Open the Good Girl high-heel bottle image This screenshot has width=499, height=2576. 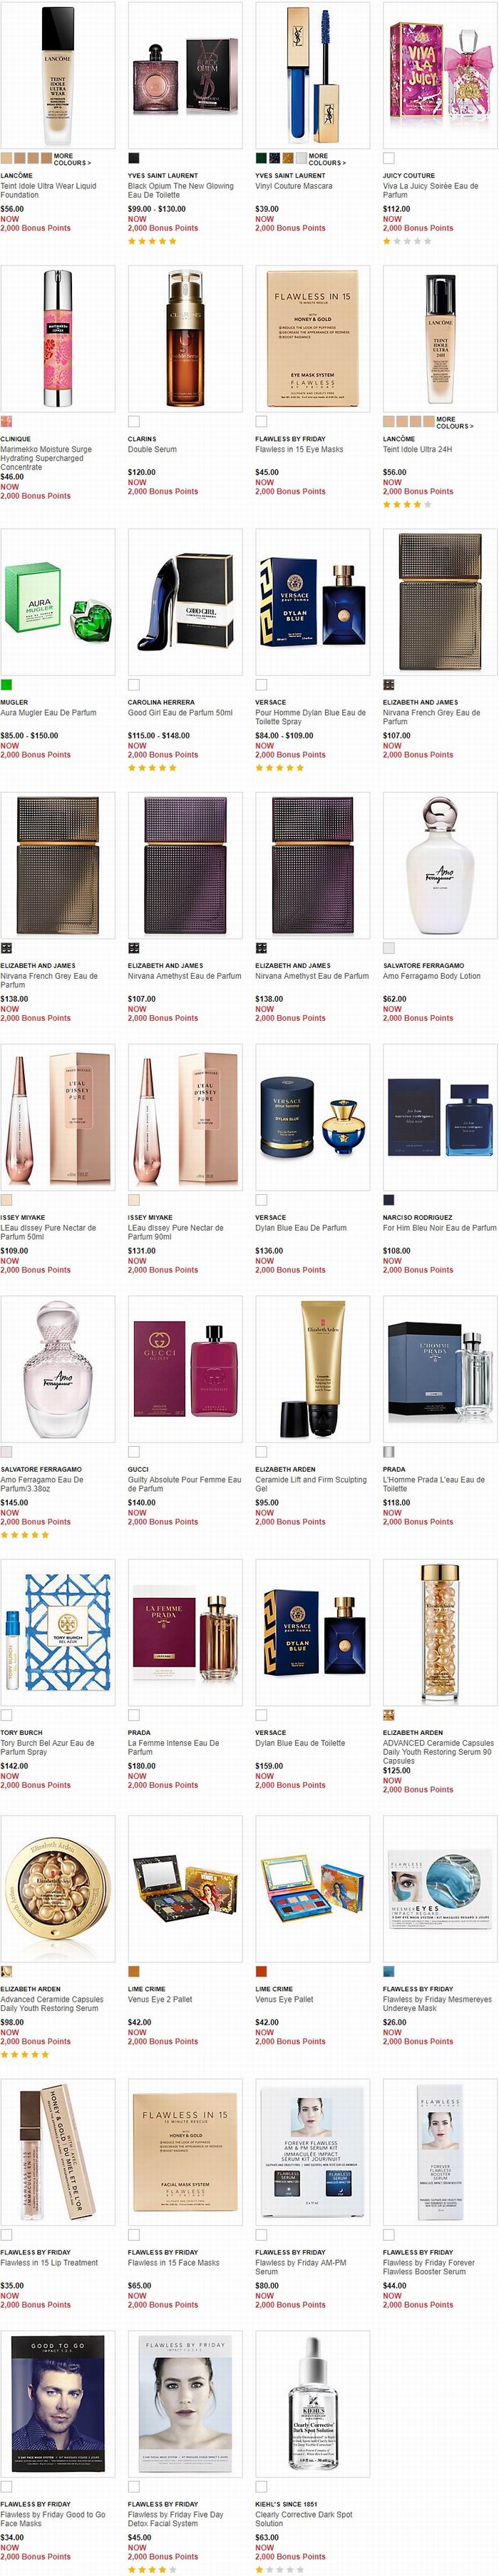185,602
